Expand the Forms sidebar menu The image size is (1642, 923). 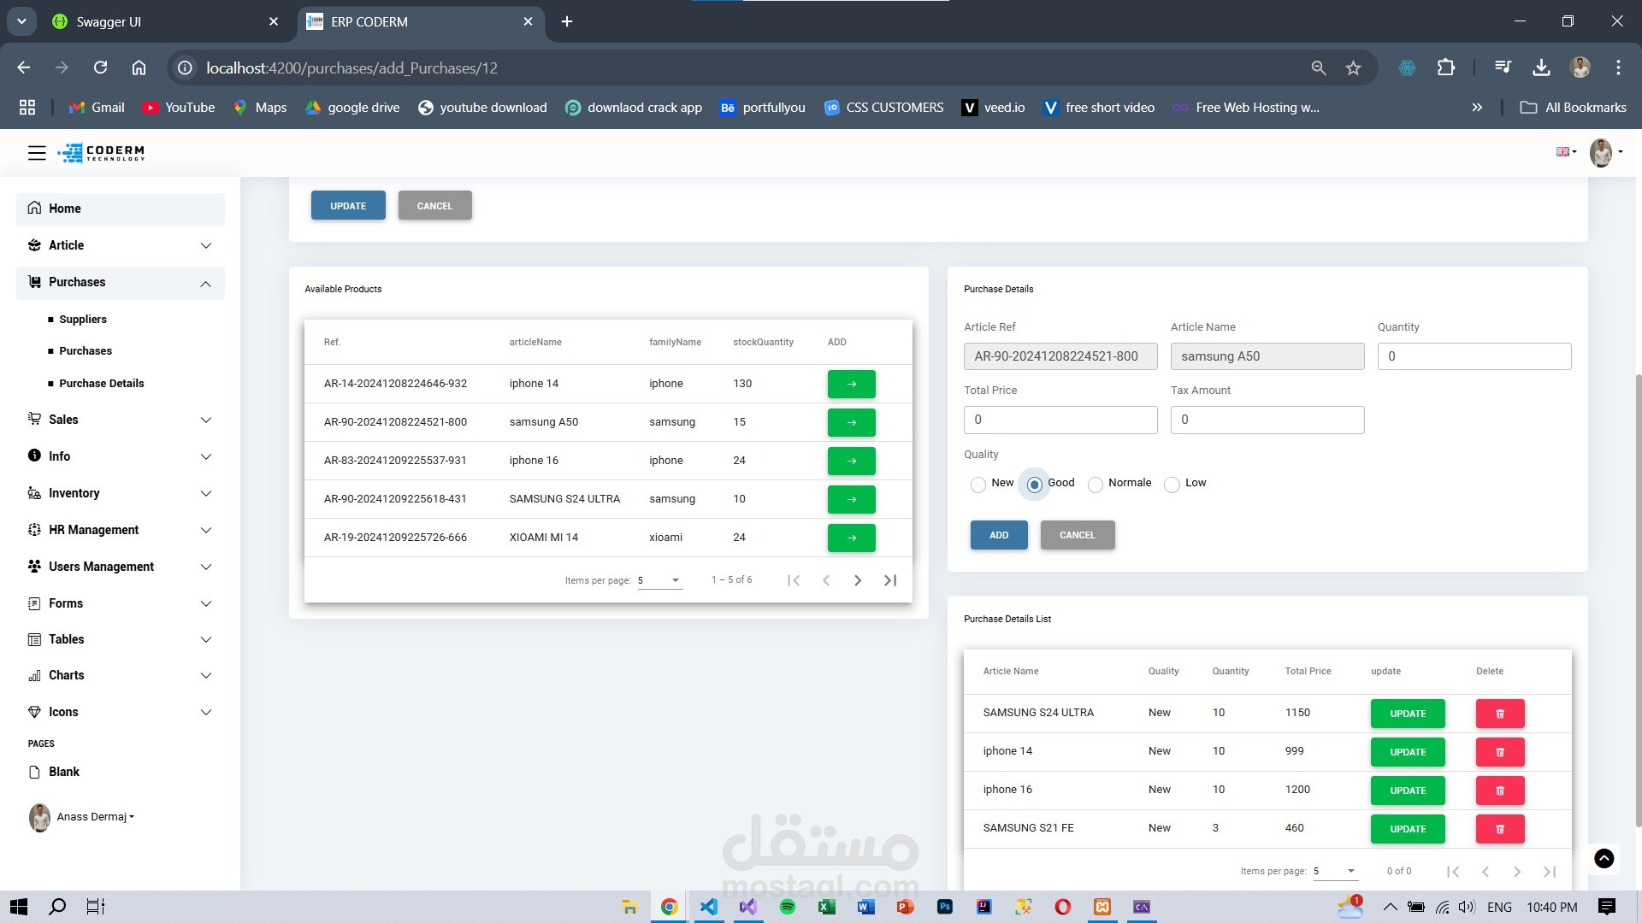[121, 604]
